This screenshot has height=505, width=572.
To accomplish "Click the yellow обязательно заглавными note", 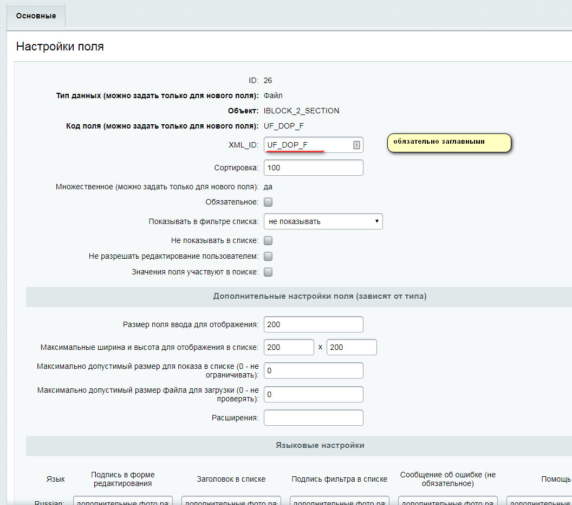I will pyautogui.click(x=448, y=143).
